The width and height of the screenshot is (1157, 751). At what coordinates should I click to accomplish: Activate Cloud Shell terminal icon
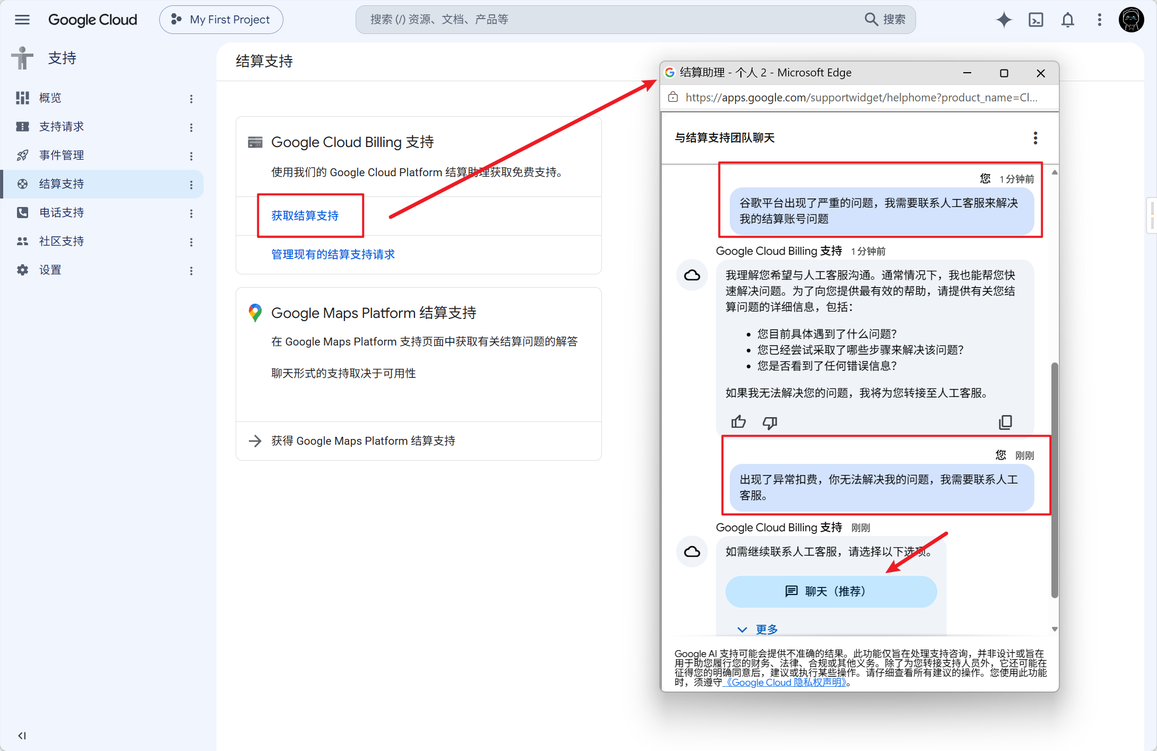point(1035,20)
